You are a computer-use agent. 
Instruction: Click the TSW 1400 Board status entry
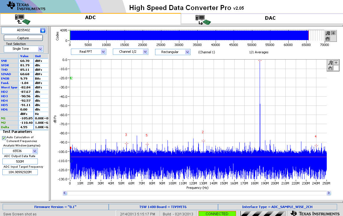163,207
